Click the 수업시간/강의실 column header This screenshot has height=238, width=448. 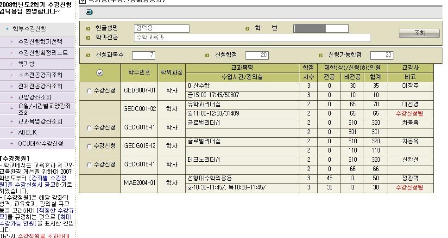click(242, 77)
